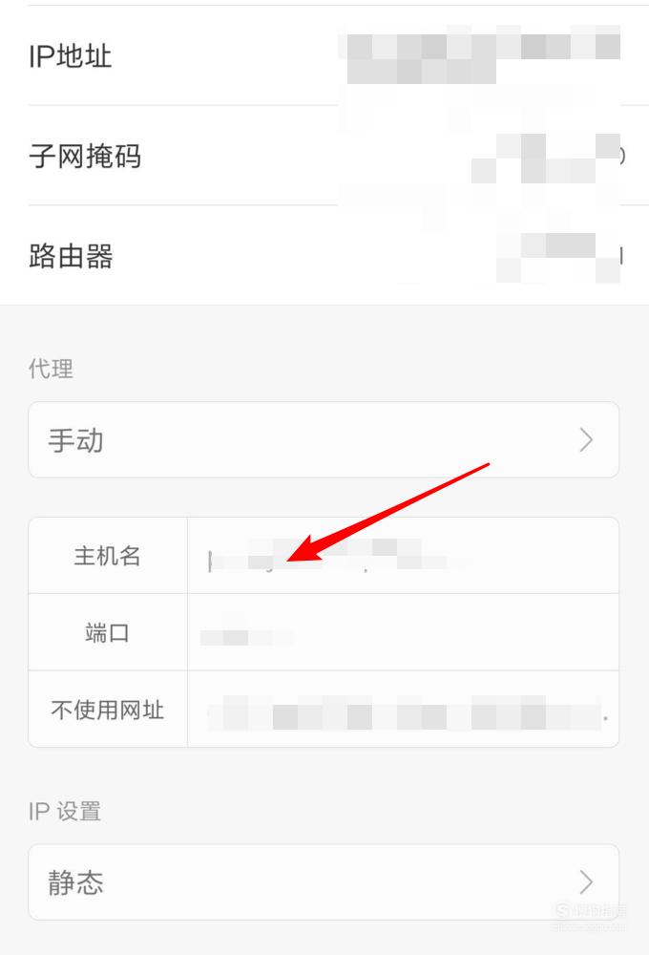This screenshot has height=955, width=649.
Task: Click the chevron arrow in 静态 row
Action: click(x=586, y=881)
